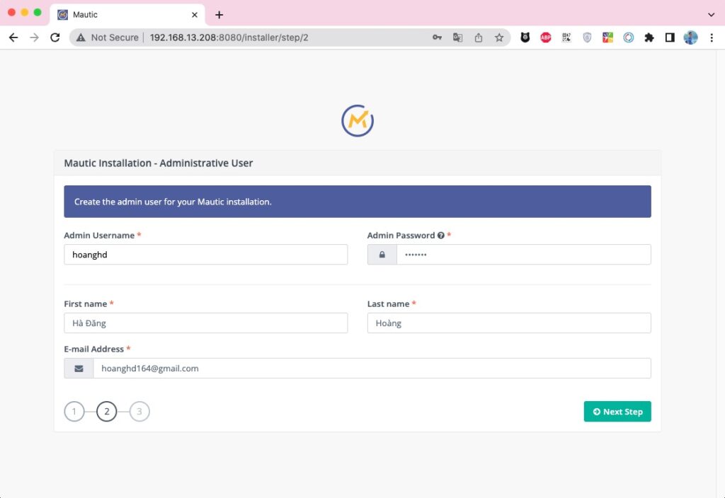Click the red window close button
Image resolution: width=725 pixels, height=498 pixels.
point(11,13)
